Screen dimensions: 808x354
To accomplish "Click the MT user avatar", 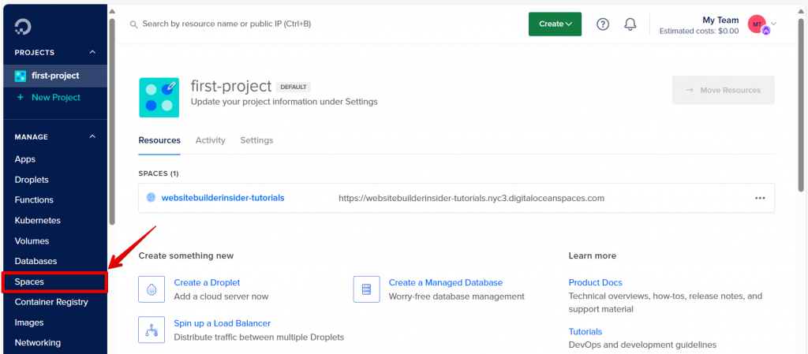I will click(x=757, y=24).
